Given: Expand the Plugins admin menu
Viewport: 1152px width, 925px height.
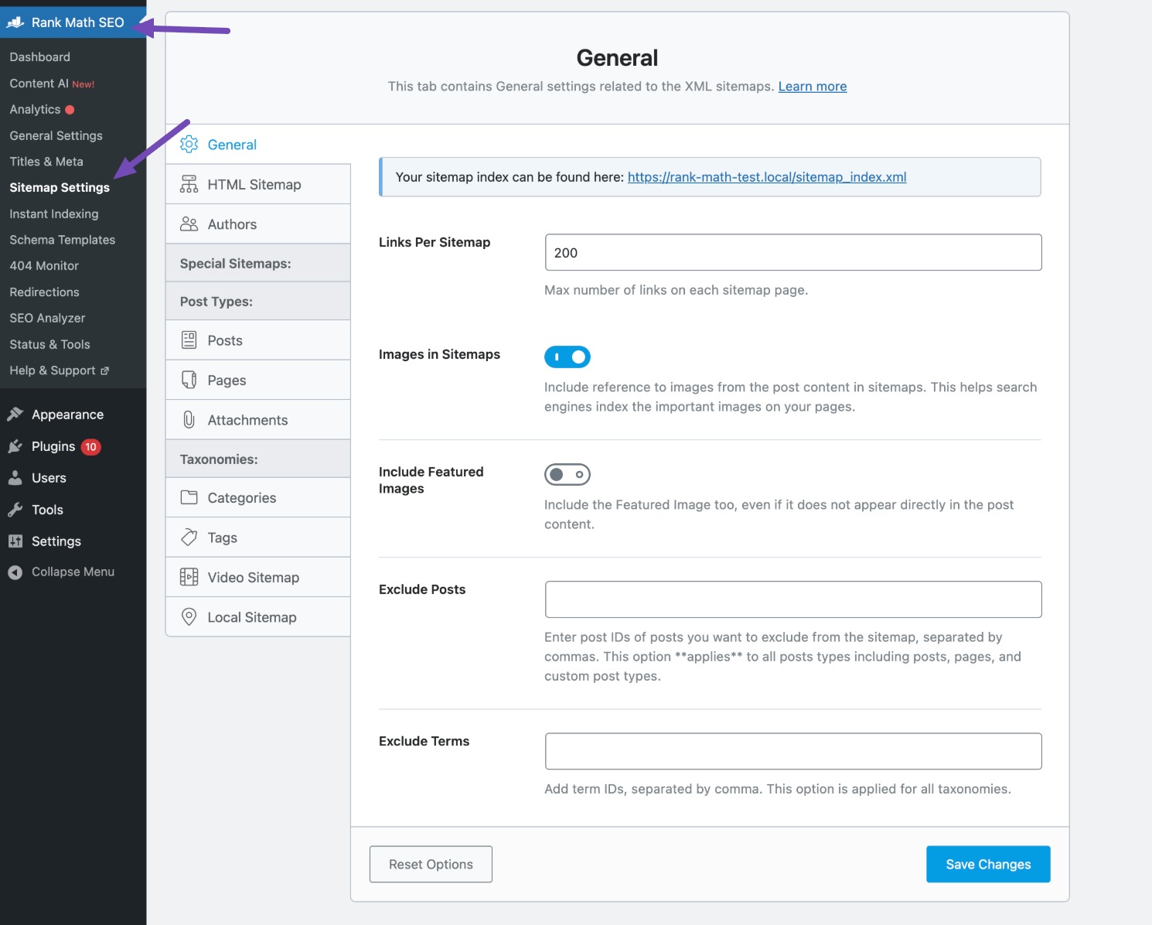Looking at the screenshot, I should [53, 446].
